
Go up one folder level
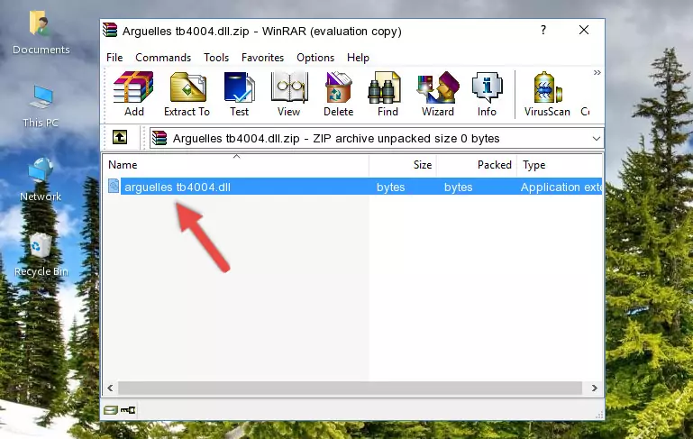click(x=120, y=138)
